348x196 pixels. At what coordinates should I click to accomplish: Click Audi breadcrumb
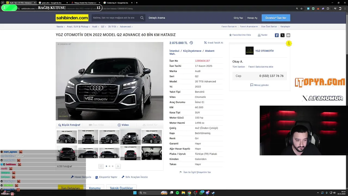tap(95, 27)
